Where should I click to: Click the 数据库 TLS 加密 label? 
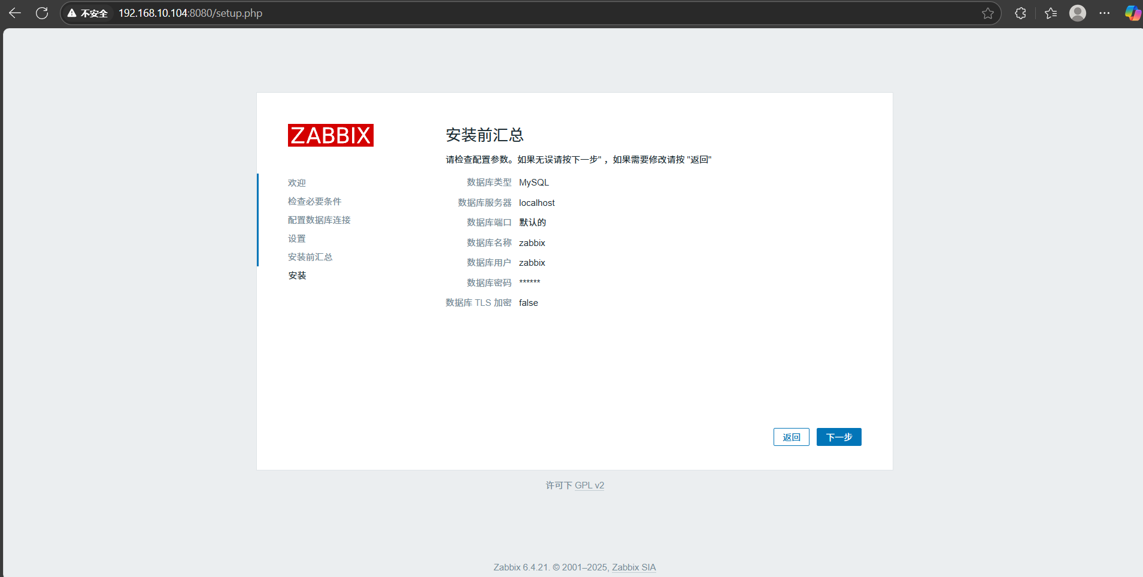478,303
